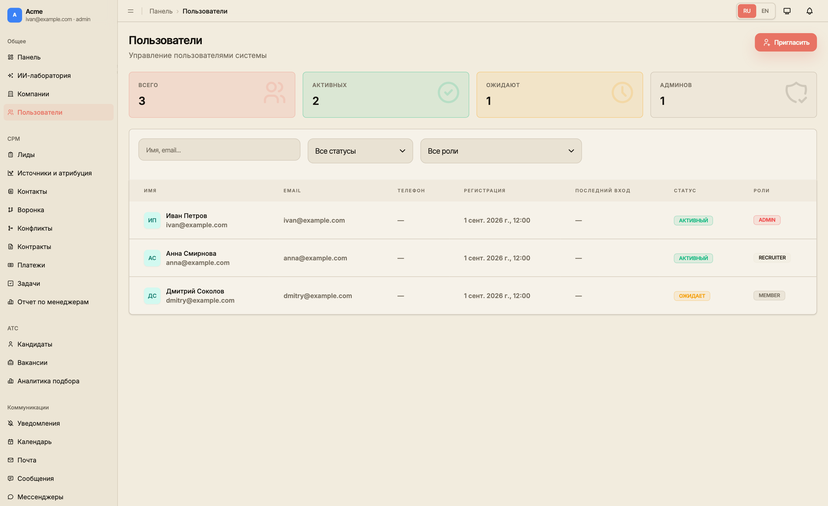Image resolution: width=828 pixels, height=506 pixels.
Task: Click the Acme workspace avatar logo
Action: [x=14, y=15]
